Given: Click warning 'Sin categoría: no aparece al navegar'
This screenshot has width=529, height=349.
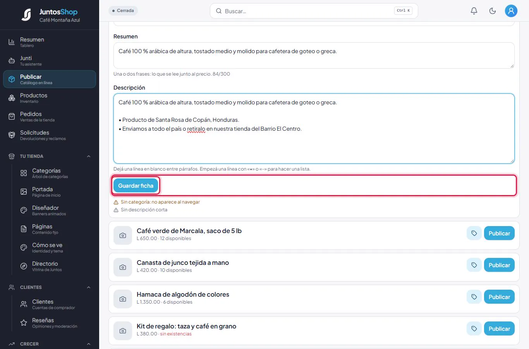Looking at the screenshot, I should pos(157,202).
